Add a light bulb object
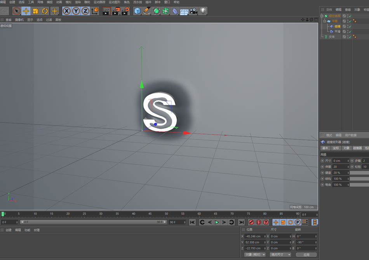This screenshot has width=369, height=260. (x=203, y=11)
